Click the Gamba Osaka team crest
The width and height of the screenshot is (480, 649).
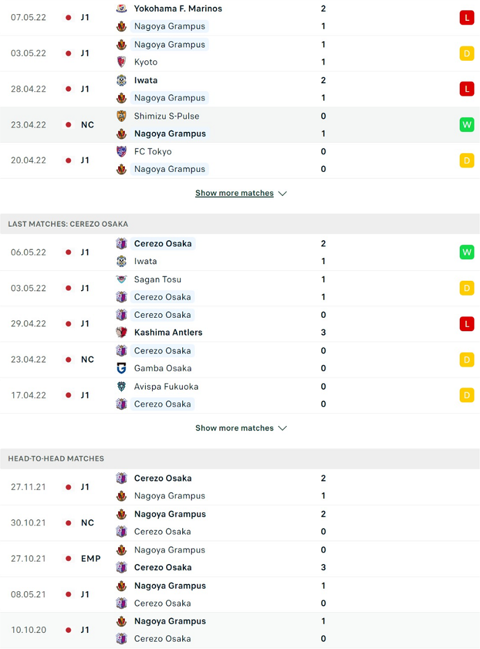(x=121, y=368)
